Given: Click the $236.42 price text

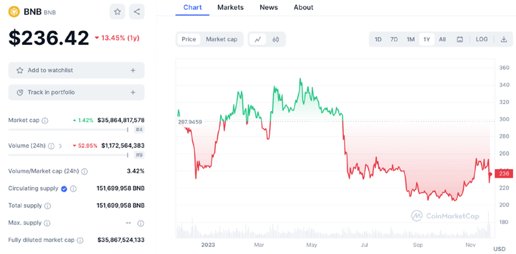Looking at the screenshot, I should [49, 38].
